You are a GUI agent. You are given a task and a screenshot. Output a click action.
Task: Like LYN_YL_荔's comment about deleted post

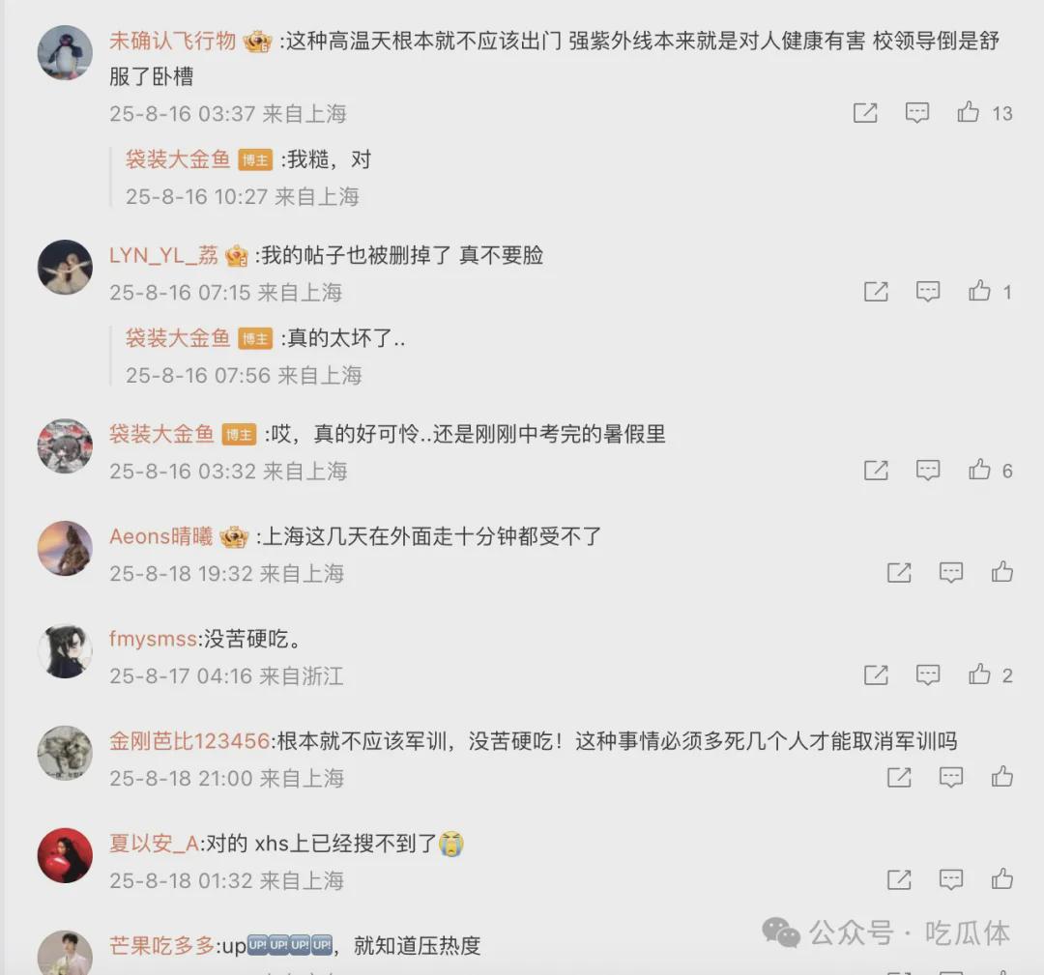tap(979, 291)
